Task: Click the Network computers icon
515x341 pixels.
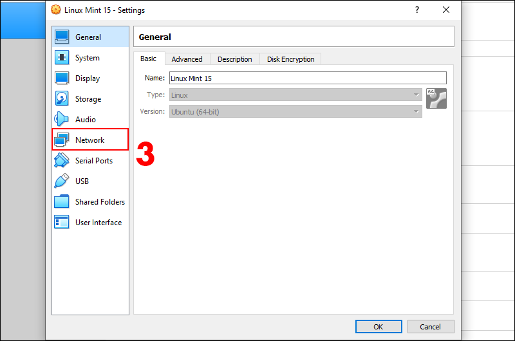Action: coord(62,140)
